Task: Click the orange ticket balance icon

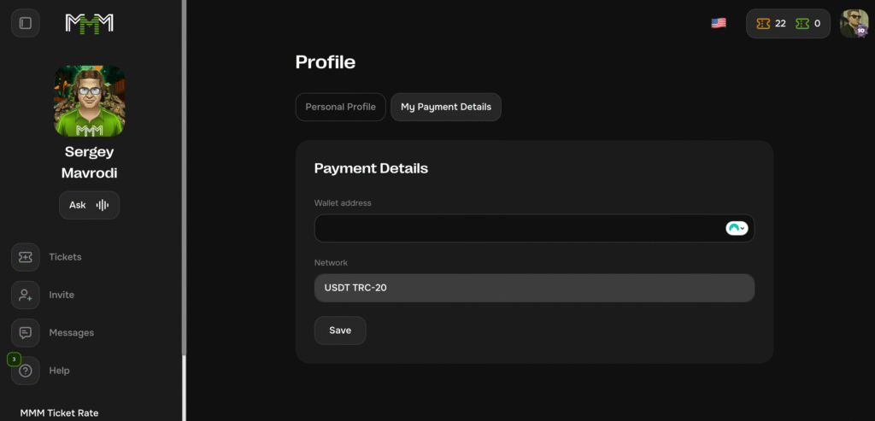Action: pos(763,24)
